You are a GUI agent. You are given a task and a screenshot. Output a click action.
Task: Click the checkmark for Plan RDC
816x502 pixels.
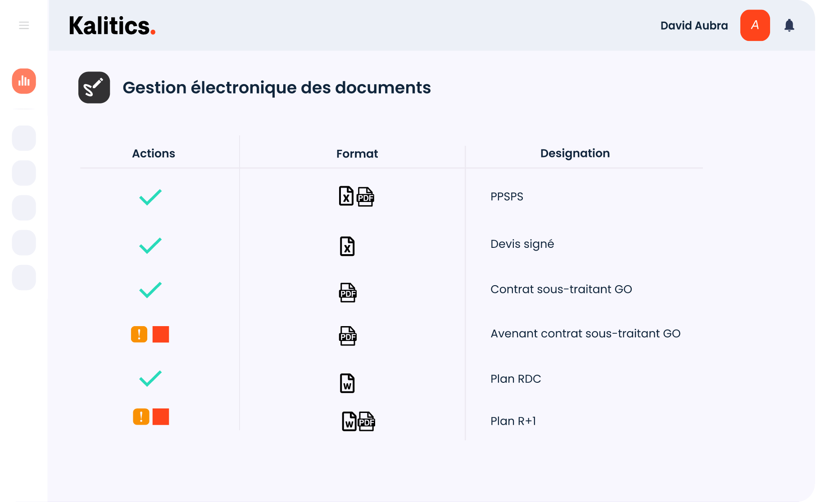(150, 379)
